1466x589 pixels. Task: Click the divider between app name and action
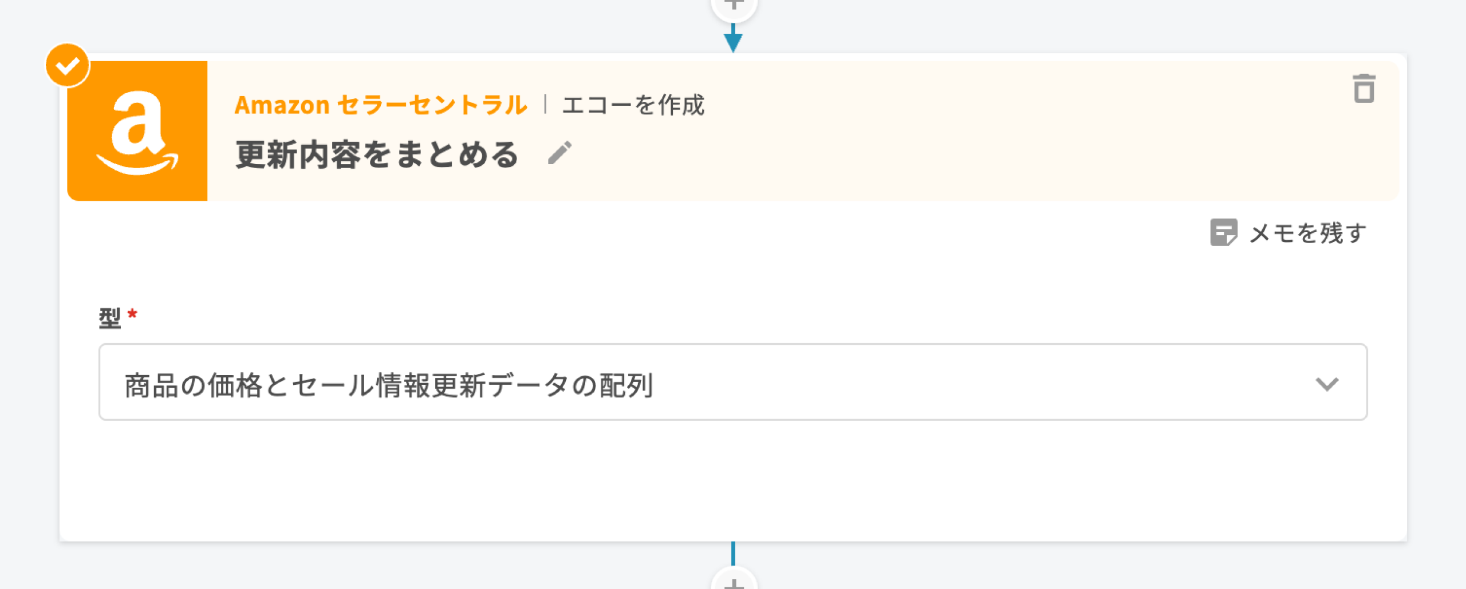[x=545, y=105]
